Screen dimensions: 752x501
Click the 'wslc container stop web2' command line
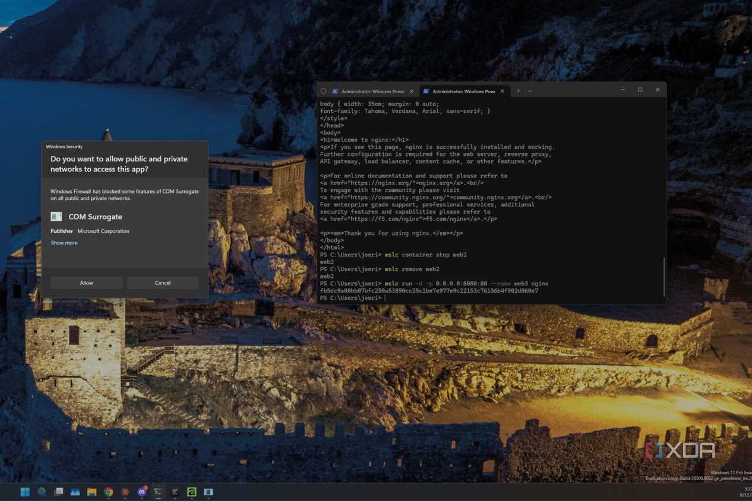point(393,255)
